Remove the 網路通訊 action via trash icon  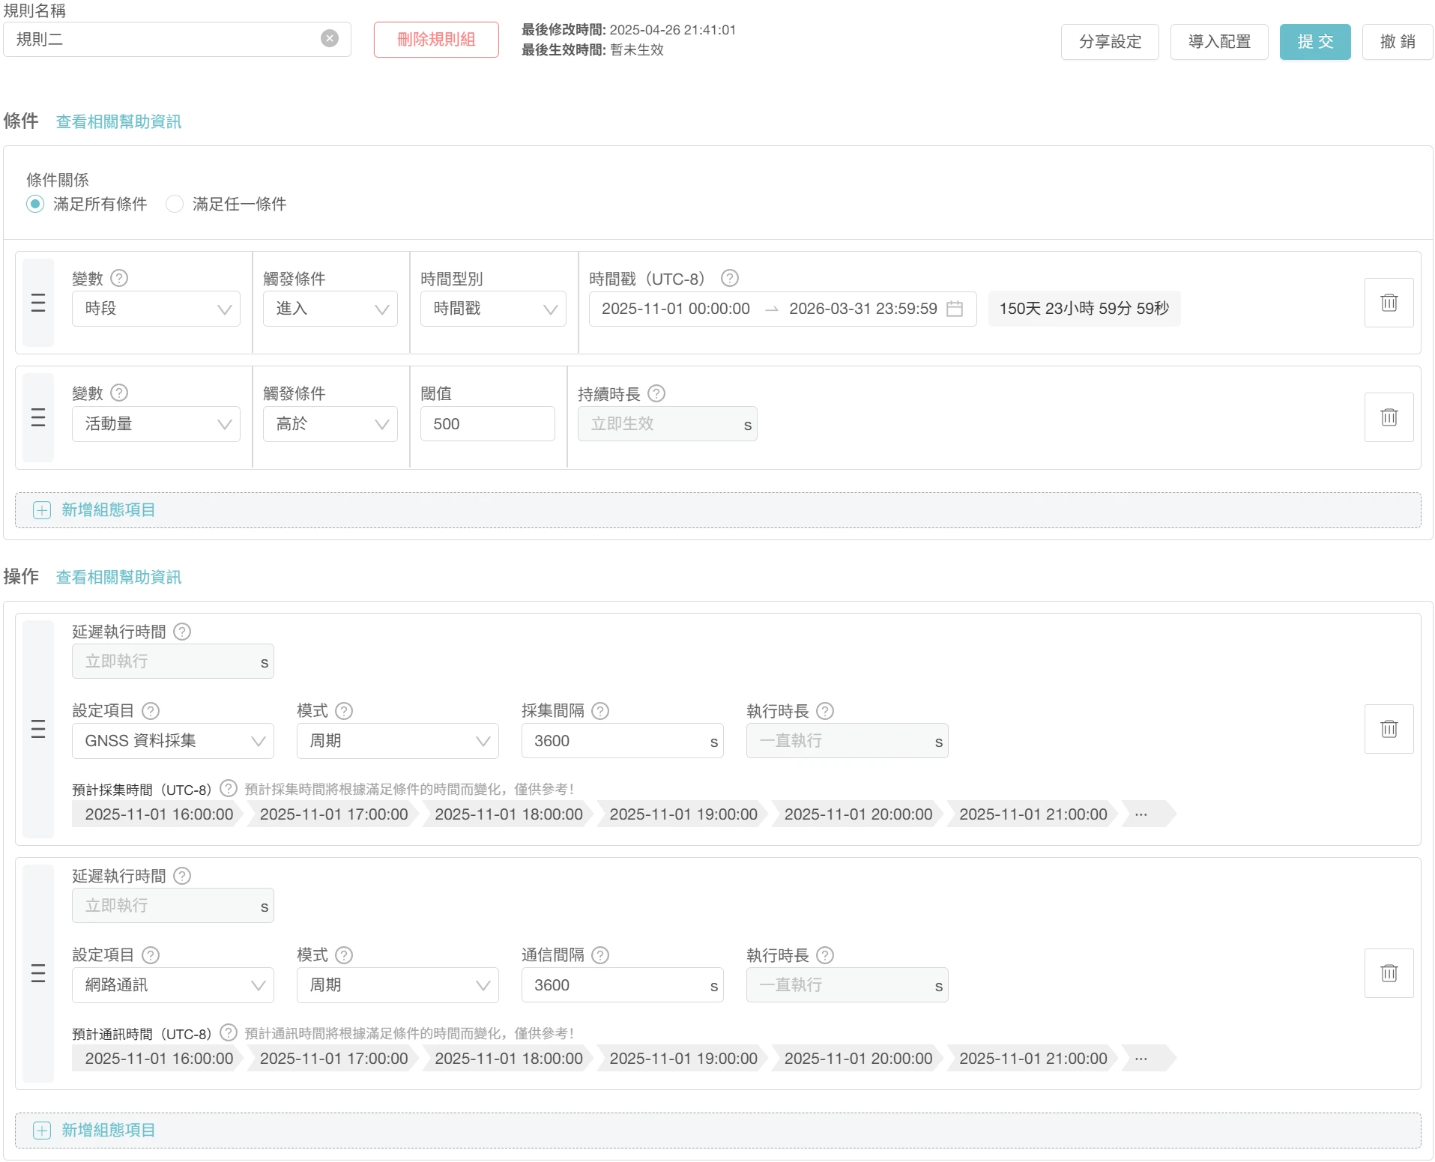(x=1388, y=973)
